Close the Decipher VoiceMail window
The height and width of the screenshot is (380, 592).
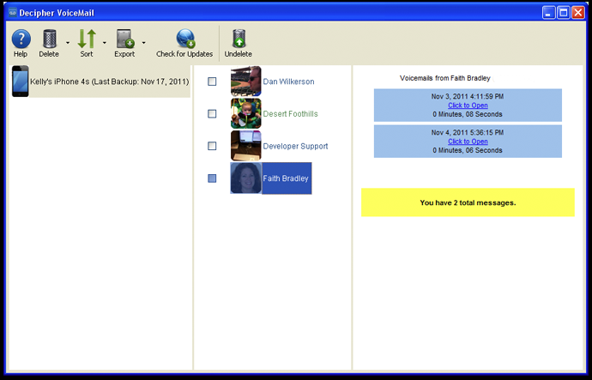pyautogui.click(x=578, y=13)
